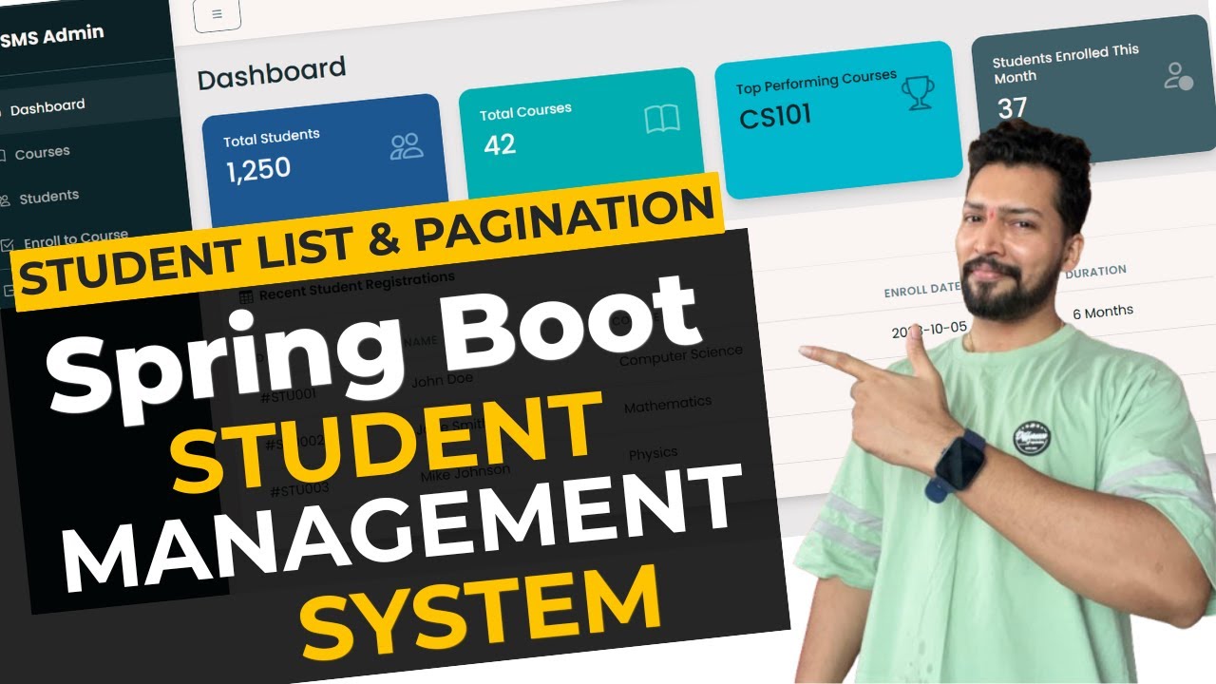Click the Recent Student Registrations heading
Screen dimensions: 1216x684
(x=356, y=285)
